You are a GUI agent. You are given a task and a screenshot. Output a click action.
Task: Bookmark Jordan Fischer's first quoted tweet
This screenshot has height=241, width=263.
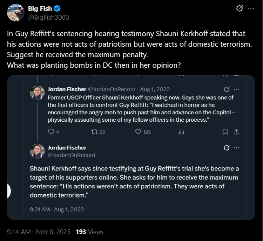[x=225, y=132]
